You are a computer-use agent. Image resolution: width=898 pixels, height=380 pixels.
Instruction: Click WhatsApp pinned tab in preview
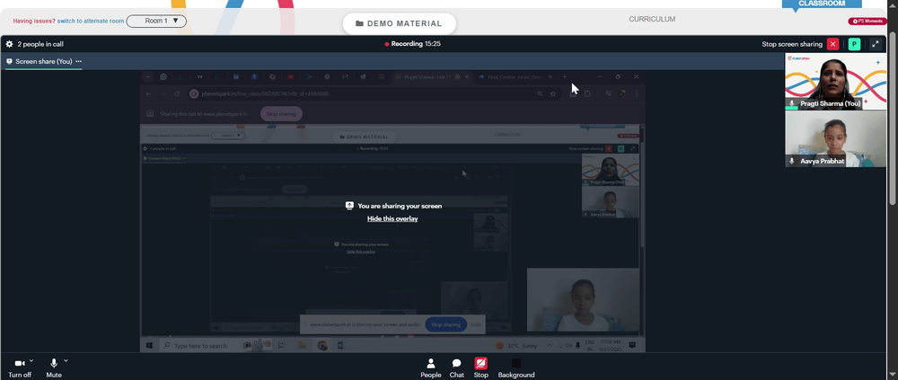pos(163,76)
